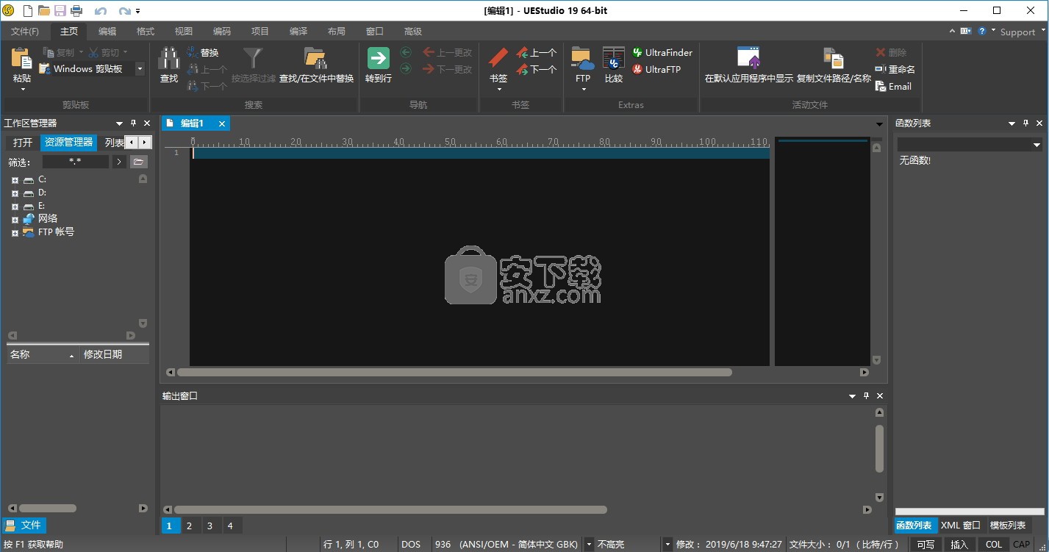Switch to the View (视图) ribbon tab

pos(184,32)
